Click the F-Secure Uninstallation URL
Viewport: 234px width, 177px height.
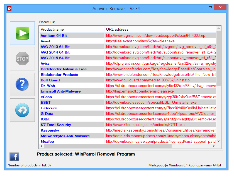[161, 108]
